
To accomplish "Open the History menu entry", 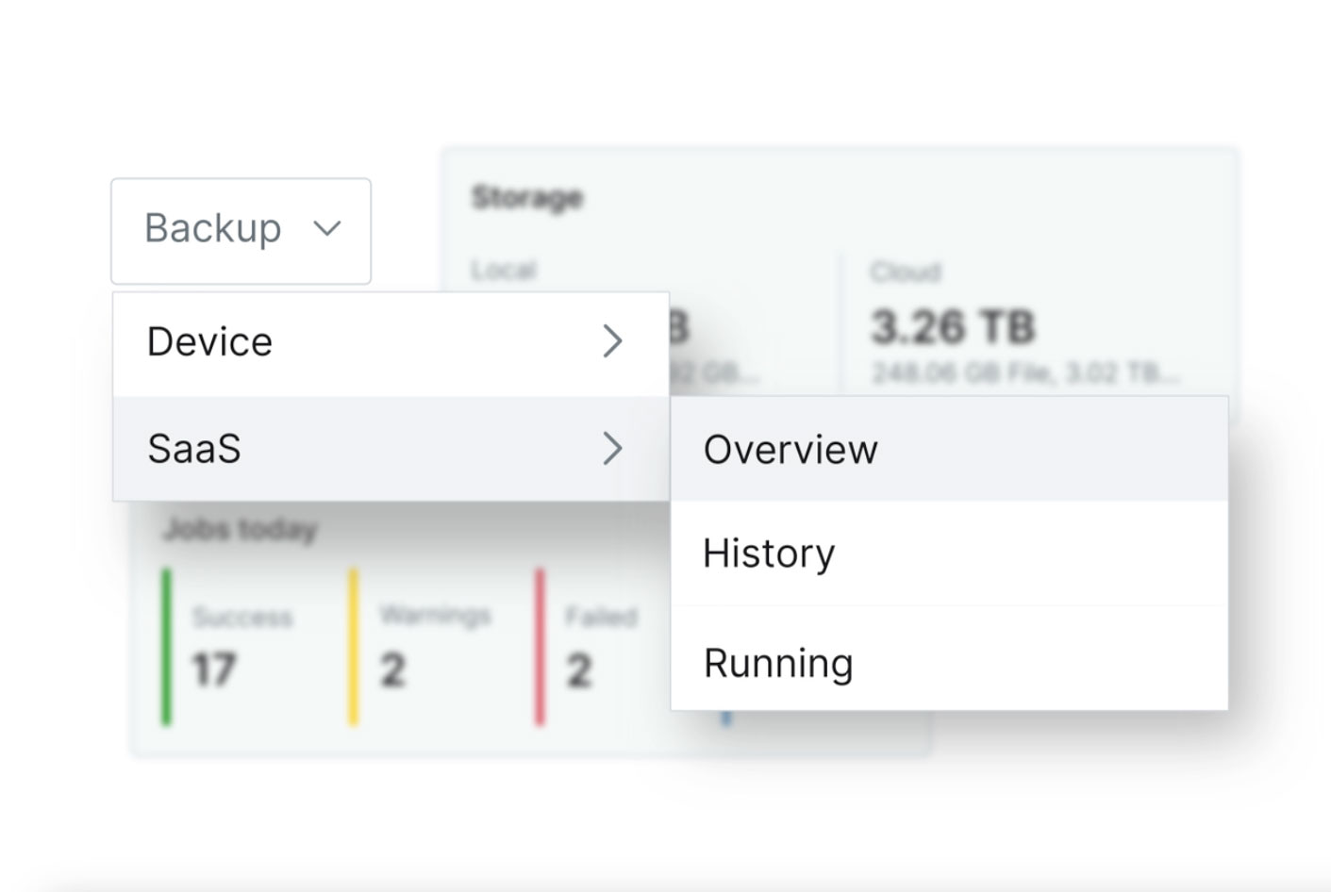I will pyautogui.click(x=768, y=554).
